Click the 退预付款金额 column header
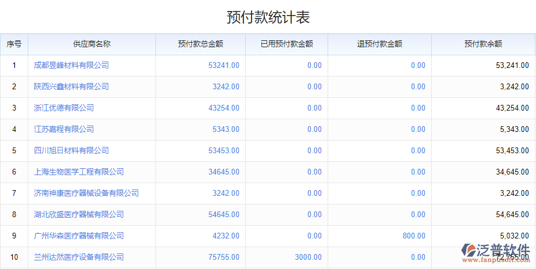The width and height of the screenshot is (536, 269). click(x=379, y=44)
